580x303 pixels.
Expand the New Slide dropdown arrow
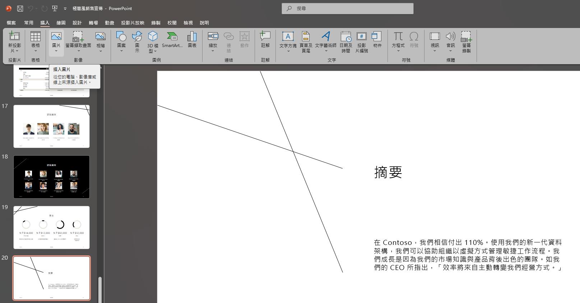[x=17, y=51]
